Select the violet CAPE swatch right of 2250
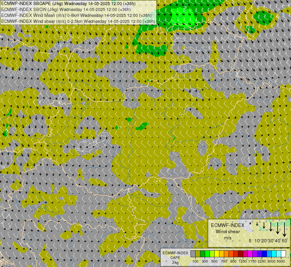Image resolution: width=291 pixels, height=267 pixels. click(259, 254)
